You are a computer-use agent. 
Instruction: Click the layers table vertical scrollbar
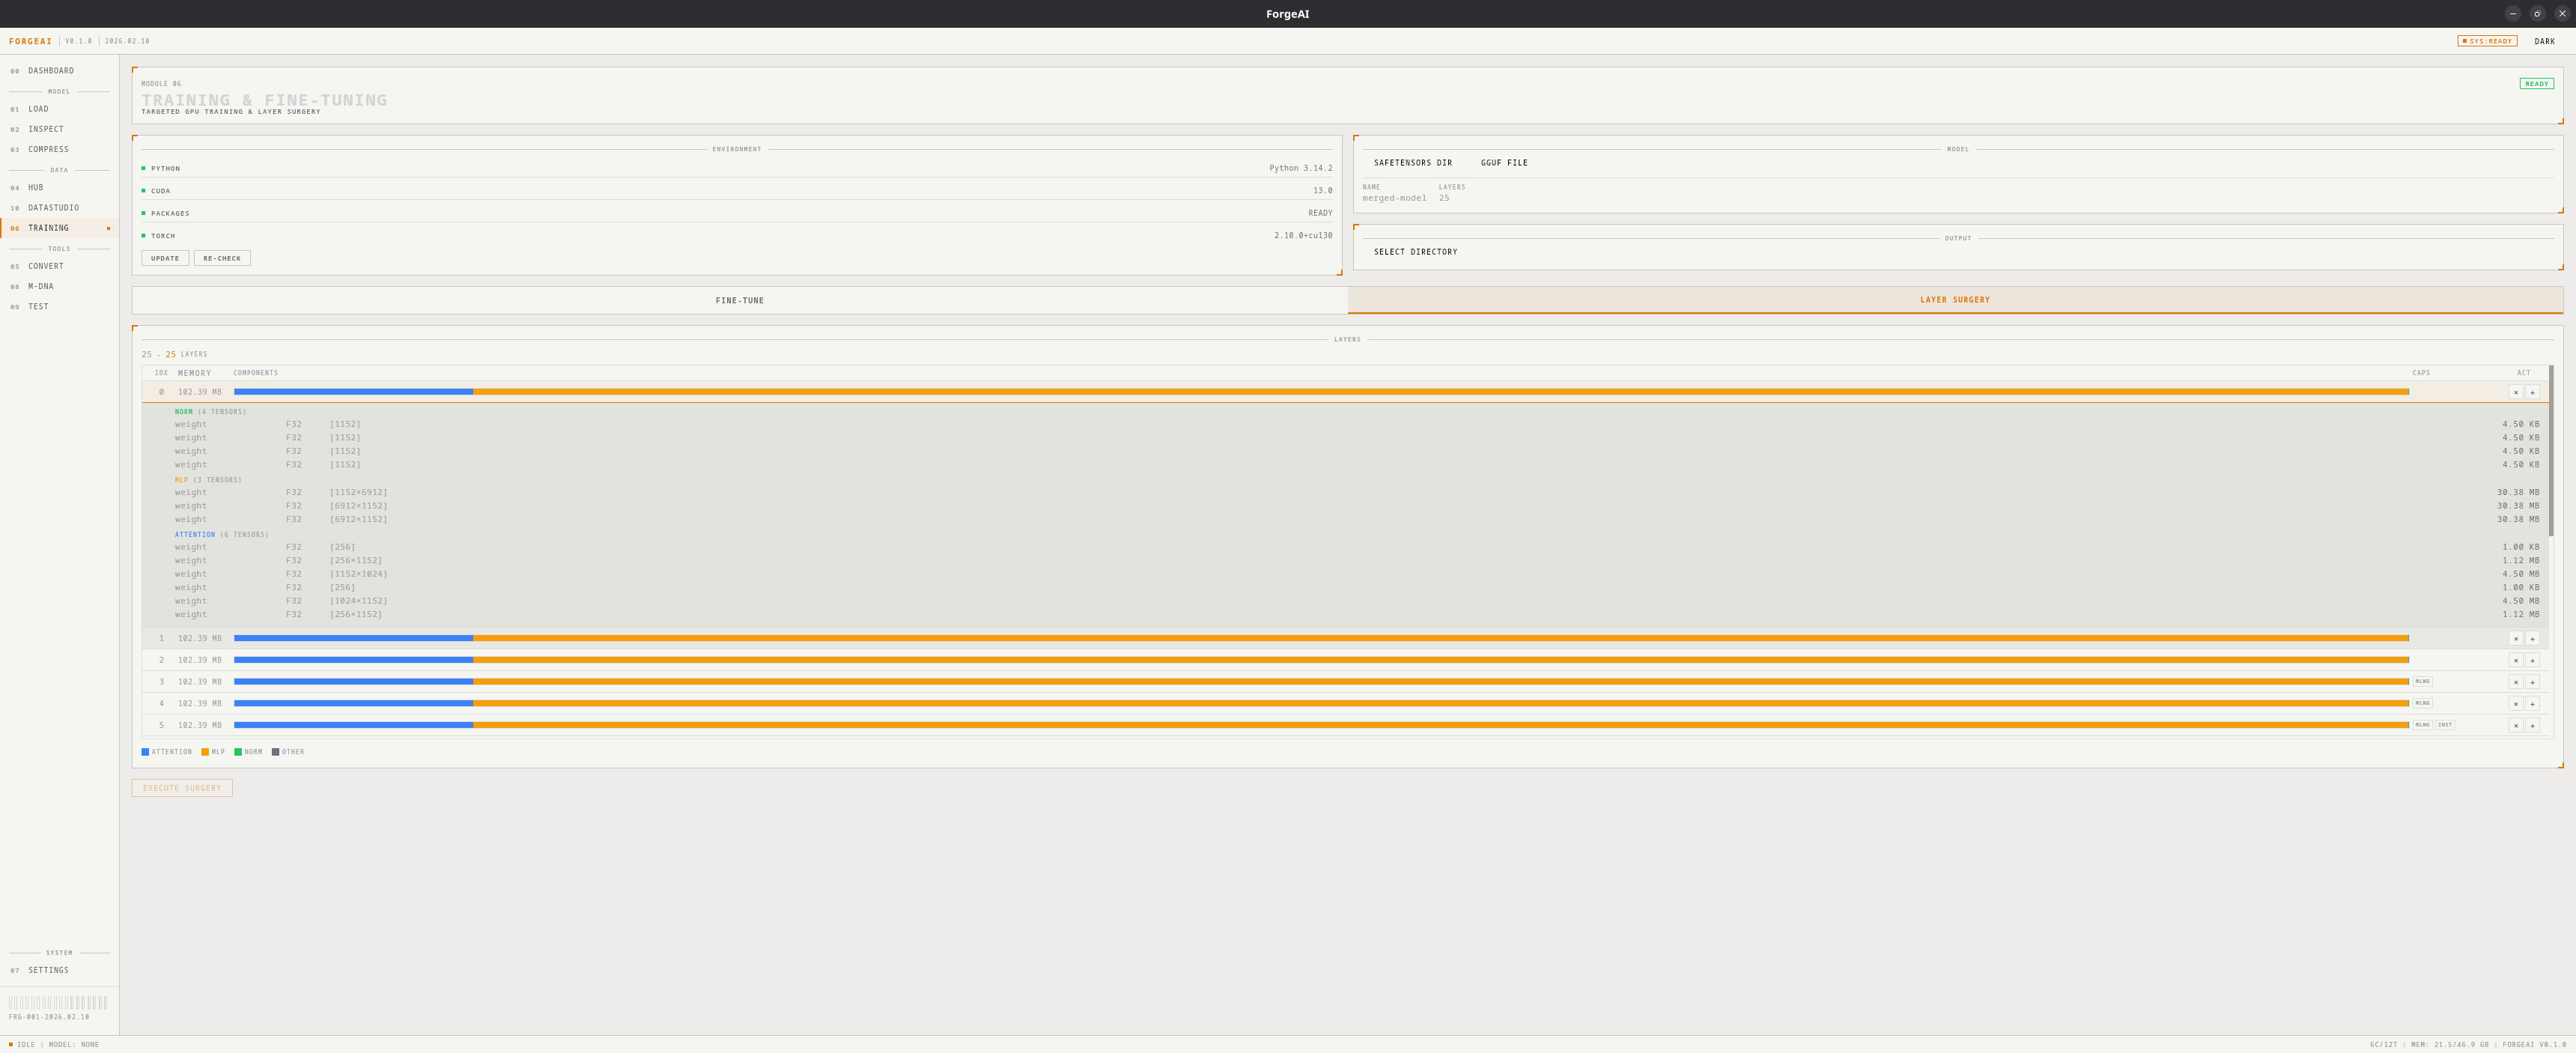2550,450
